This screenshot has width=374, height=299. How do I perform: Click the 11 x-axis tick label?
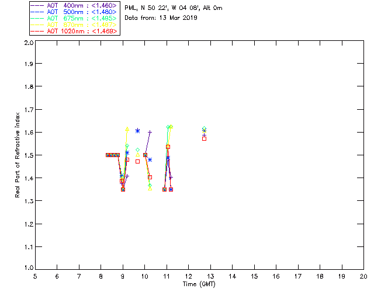[x=167, y=276]
